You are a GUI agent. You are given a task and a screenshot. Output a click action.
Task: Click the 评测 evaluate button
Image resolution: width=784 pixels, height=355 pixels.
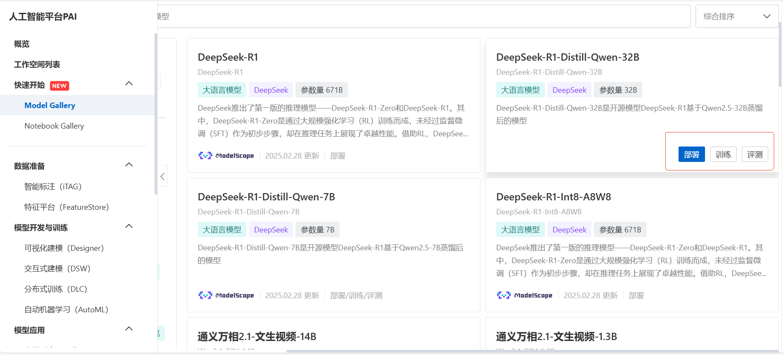[755, 155]
